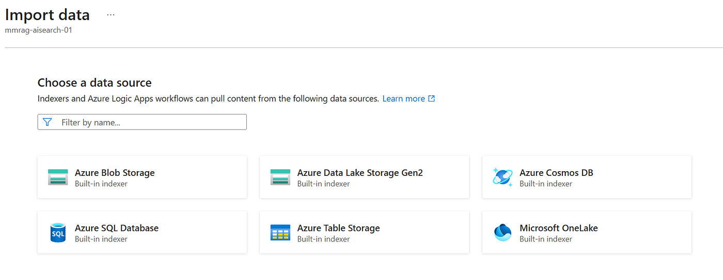This screenshot has width=723, height=280.
Task: Focus the Filter by name field
Action: point(142,122)
